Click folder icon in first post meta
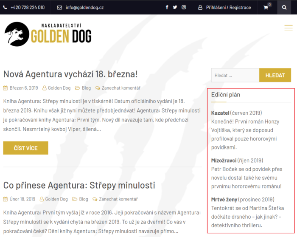Viewport: 297px width, 237px height. click(78, 88)
